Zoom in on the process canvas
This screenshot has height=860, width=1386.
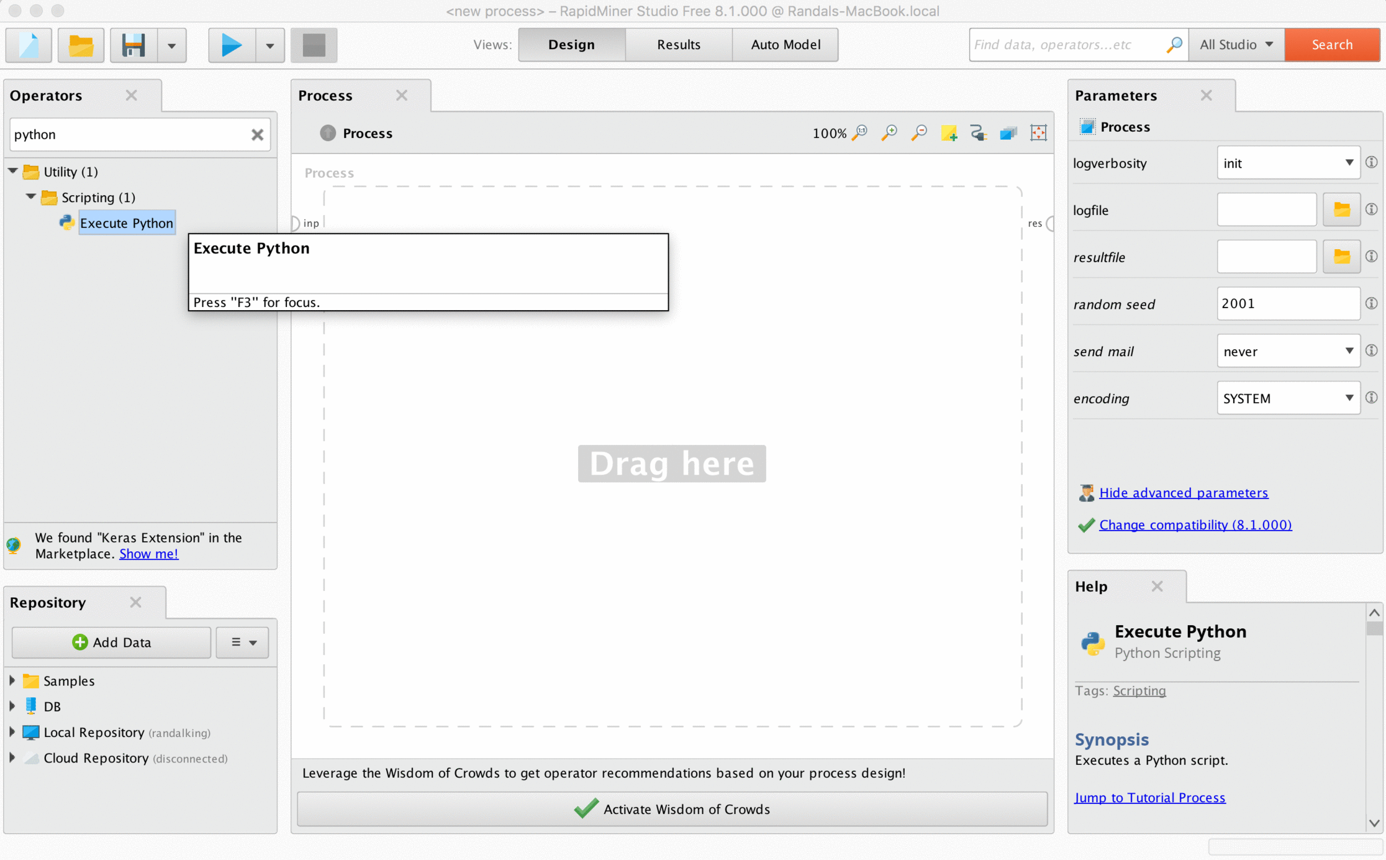[x=889, y=132]
